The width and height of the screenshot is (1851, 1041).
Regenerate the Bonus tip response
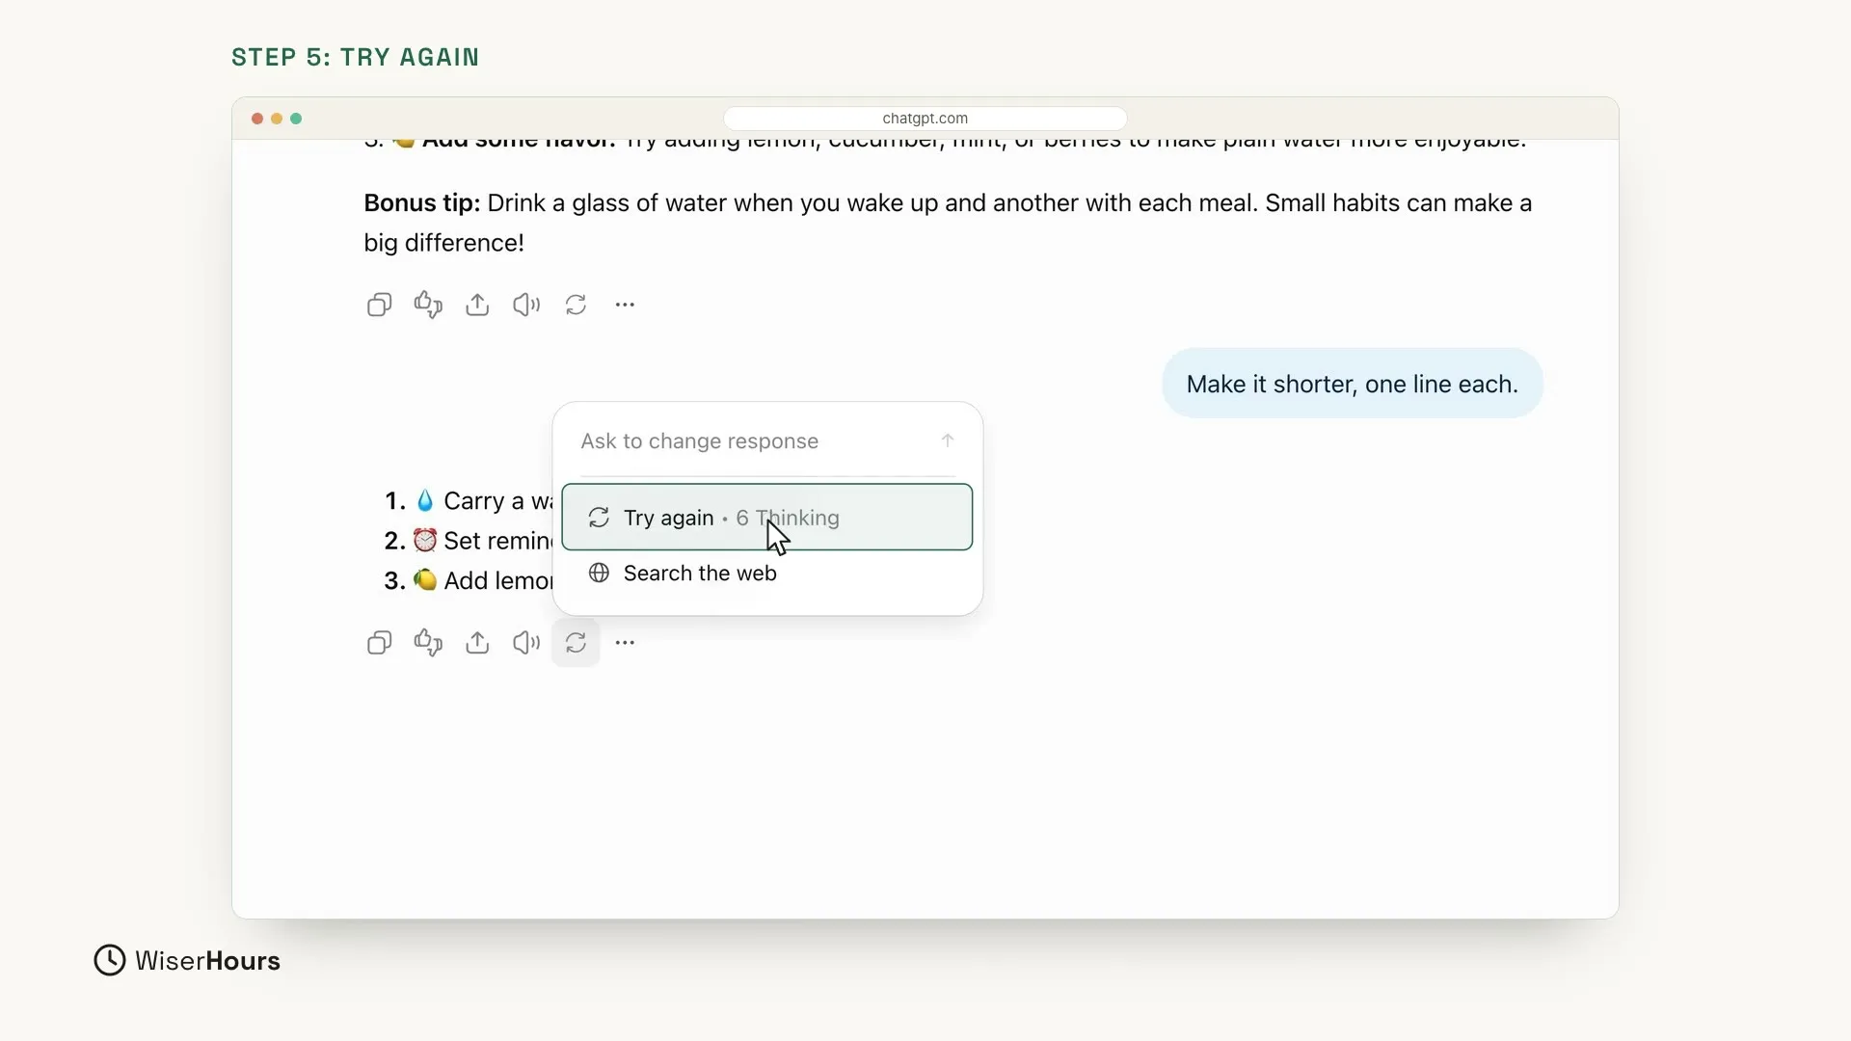[x=576, y=305]
